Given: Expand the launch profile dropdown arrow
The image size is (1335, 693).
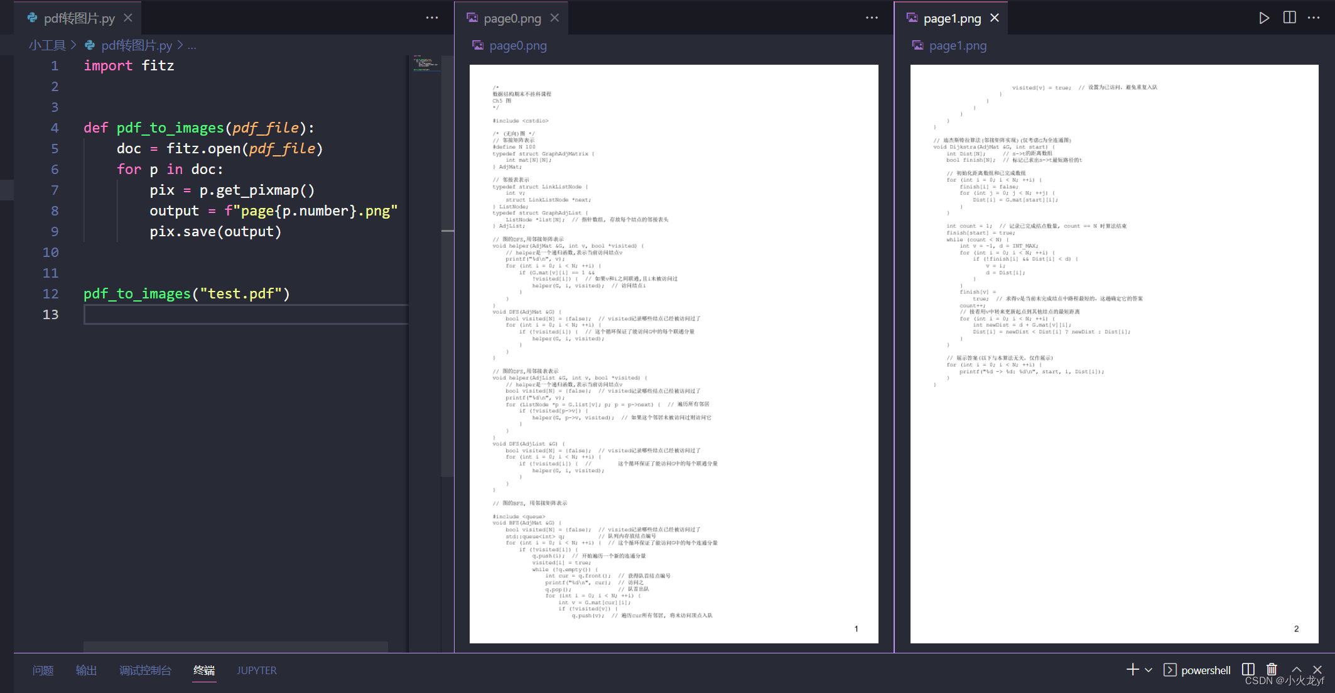Looking at the screenshot, I should pos(1149,670).
